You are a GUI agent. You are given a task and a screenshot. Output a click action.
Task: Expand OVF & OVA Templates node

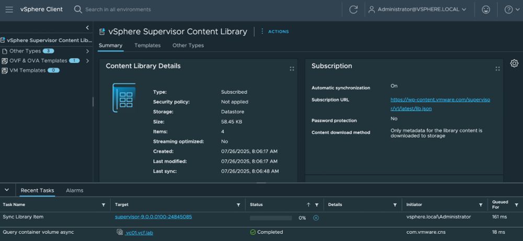(87, 61)
